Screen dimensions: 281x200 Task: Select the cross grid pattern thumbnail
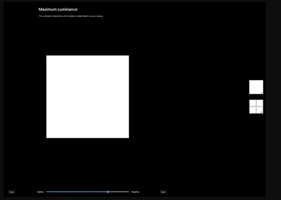click(256, 107)
